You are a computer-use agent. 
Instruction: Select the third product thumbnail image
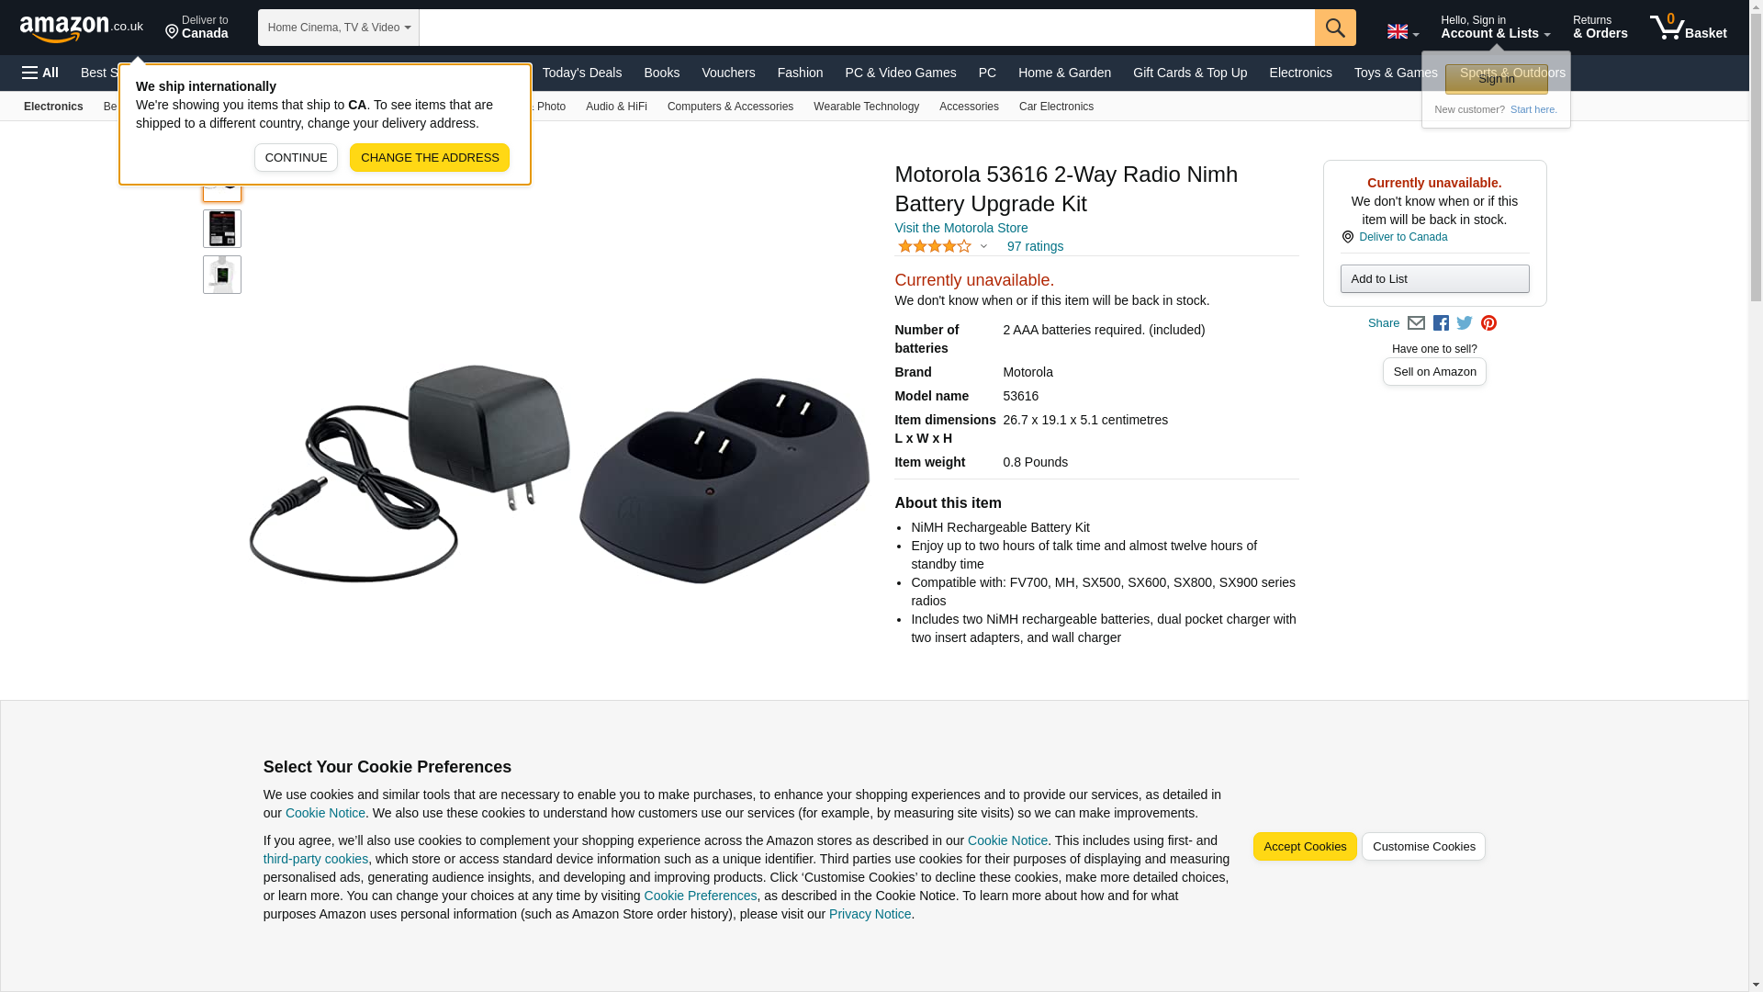(222, 275)
